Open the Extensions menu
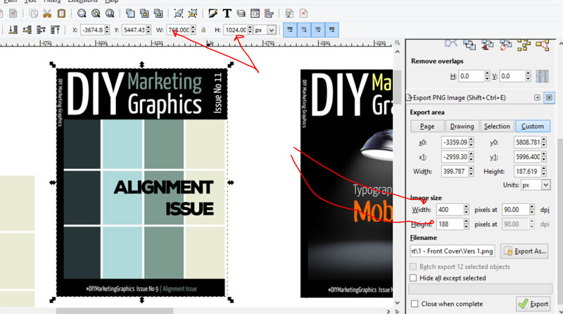 coord(82,1)
